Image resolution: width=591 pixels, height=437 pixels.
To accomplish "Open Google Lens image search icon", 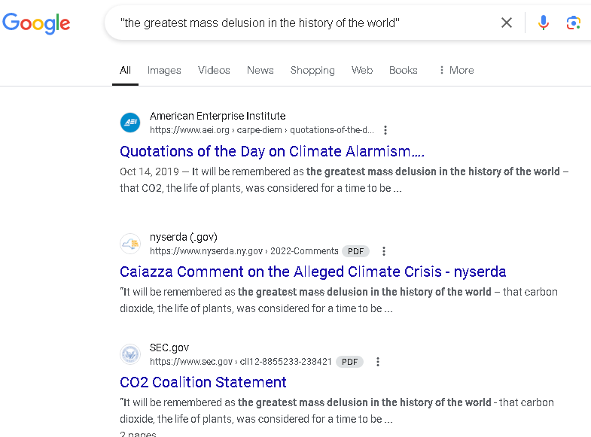I will 573,23.
